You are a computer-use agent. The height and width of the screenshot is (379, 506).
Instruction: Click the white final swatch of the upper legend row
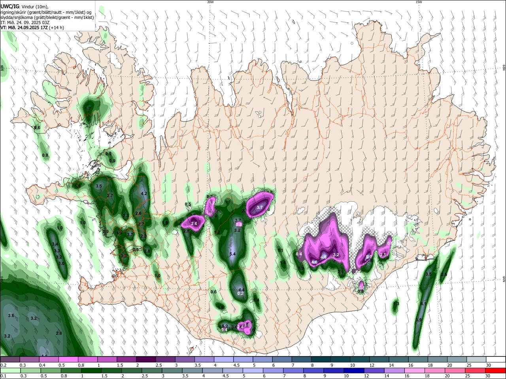[495, 359]
